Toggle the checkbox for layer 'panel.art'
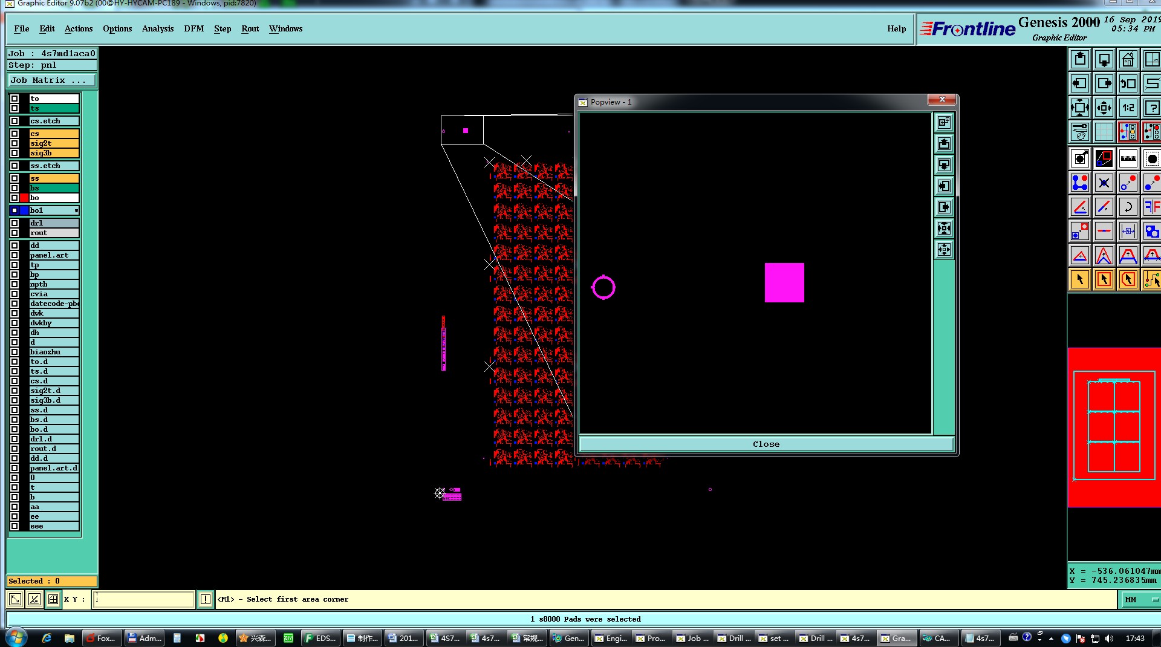 click(x=15, y=255)
